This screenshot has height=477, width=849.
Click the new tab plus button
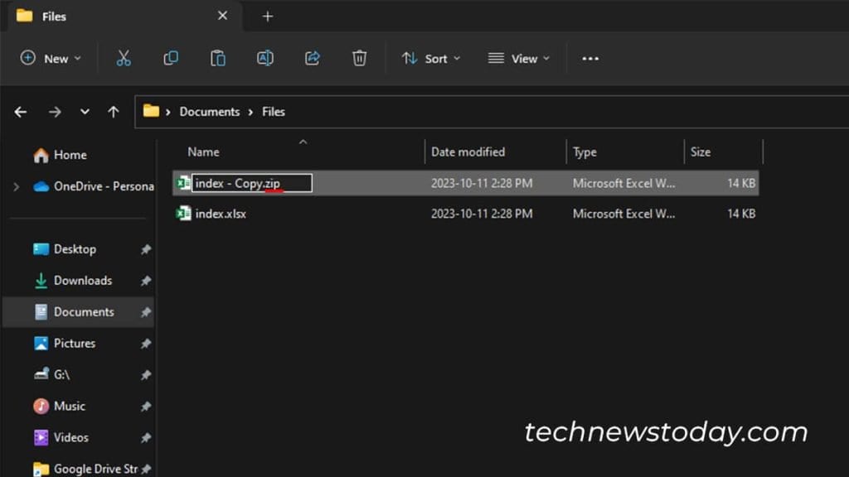[x=267, y=16]
